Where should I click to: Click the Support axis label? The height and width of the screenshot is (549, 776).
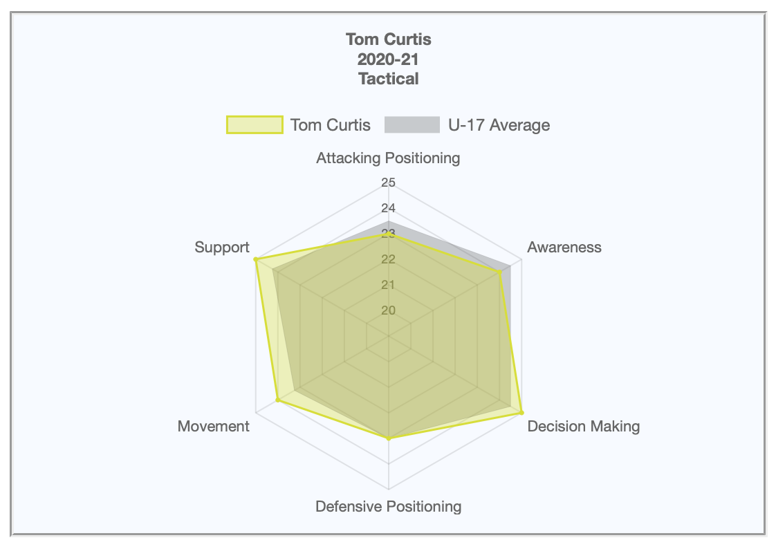click(222, 248)
